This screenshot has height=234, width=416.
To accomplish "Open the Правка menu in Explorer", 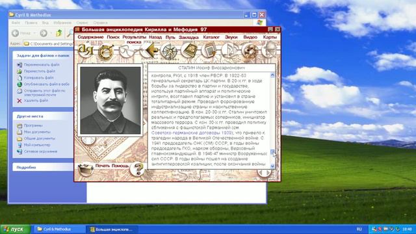I will point(31,23).
